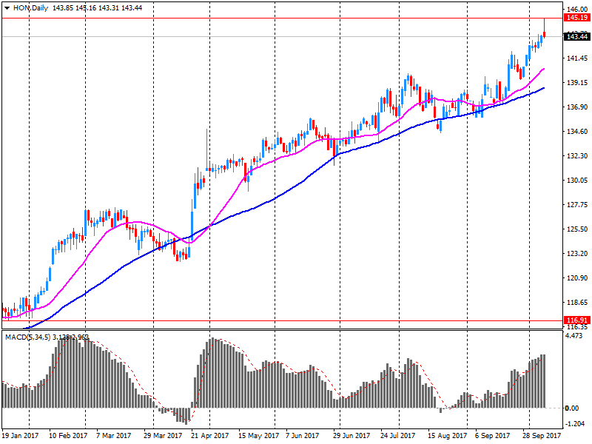The width and height of the screenshot is (592, 444).
Task: Click the MACD scale value -1.204
Action: coord(574,423)
